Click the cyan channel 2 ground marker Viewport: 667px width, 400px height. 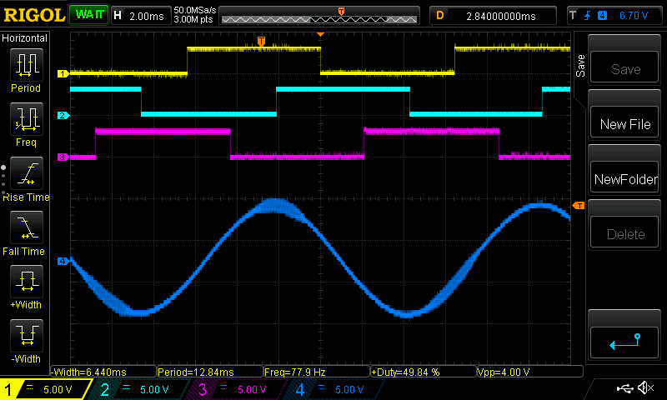point(63,115)
